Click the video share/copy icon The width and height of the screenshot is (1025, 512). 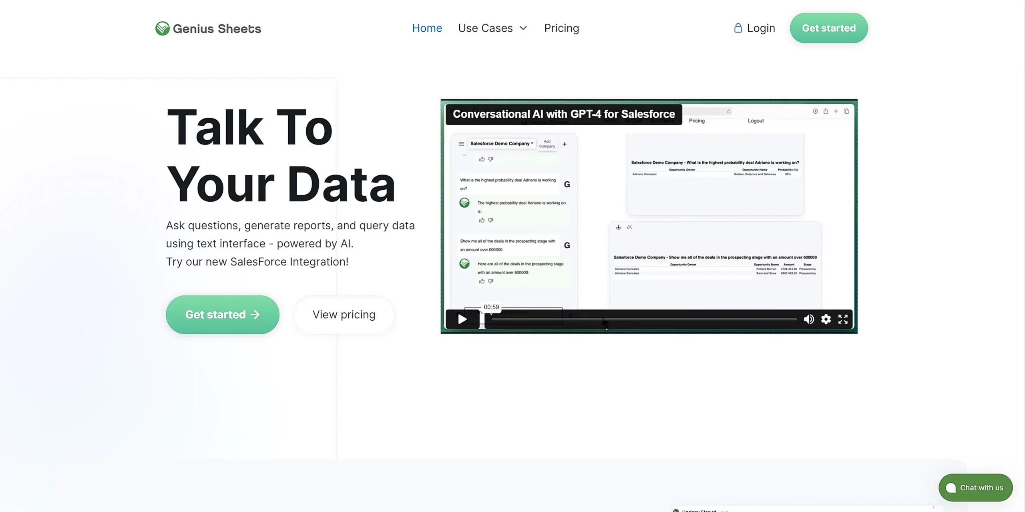click(x=826, y=111)
